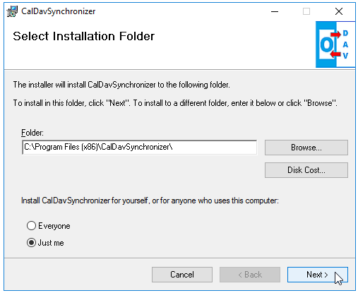
Task: Click the installer icon in the title bar
Action: 12,11
